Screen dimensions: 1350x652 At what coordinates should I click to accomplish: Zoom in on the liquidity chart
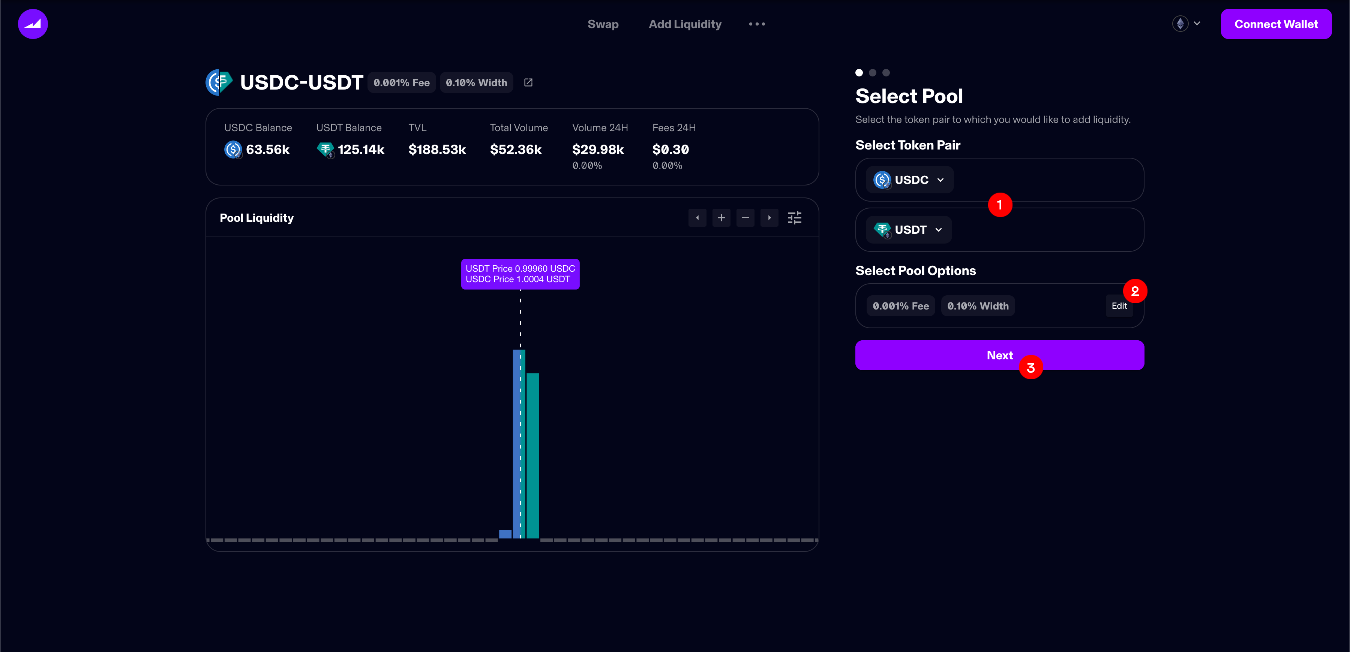pyautogui.click(x=721, y=218)
